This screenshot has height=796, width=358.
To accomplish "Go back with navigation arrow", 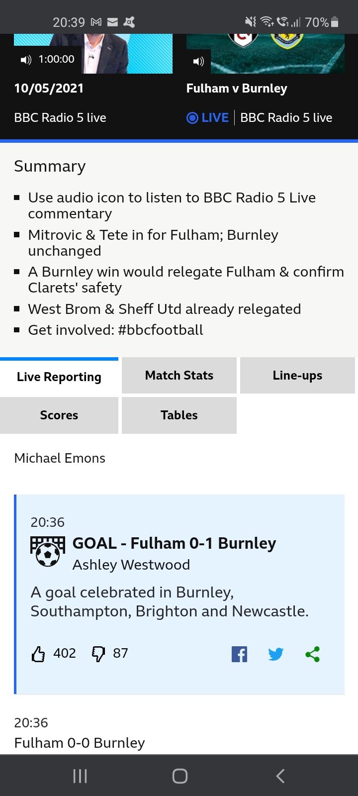I will 280,776.
